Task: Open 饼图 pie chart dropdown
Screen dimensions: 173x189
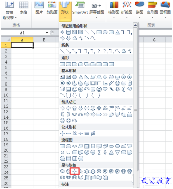Action: pyautogui.click(x=139, y=10)
